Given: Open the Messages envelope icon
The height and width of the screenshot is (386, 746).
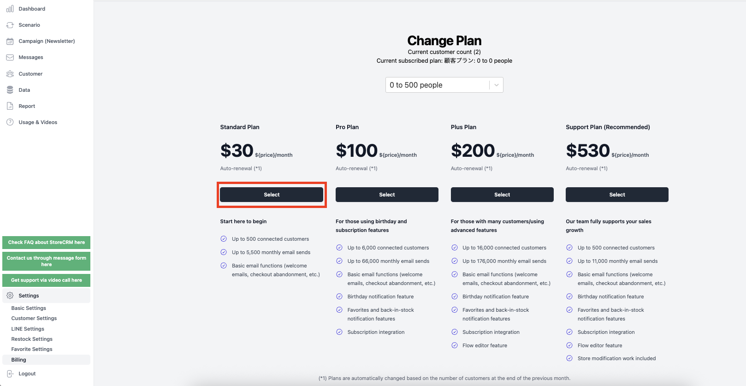Looking at the screenshot, I should point(10,57).
